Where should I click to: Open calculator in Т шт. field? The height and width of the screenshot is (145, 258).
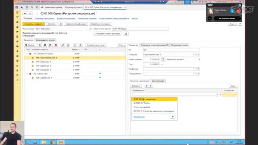pyautogui.click(x=158, y=64)
